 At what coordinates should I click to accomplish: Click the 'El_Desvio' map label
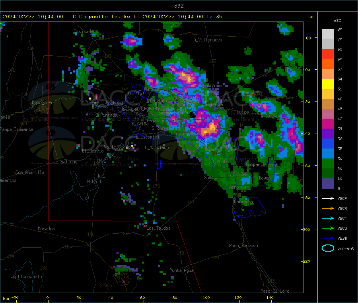point(93,151)
